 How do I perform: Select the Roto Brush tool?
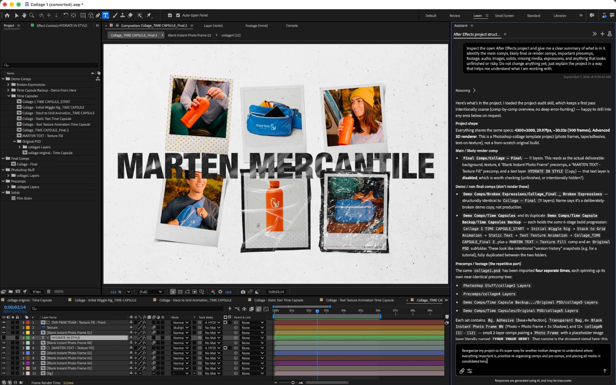click(140, 15)
